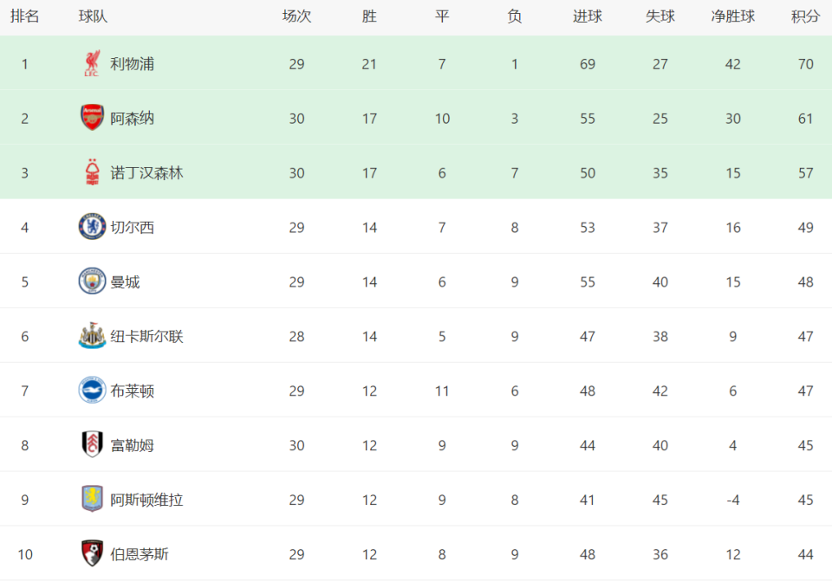Viewport: 832px width, 588px height.
Task: Select the Nottingham Forest tree logo
Action: coord(93,172)
